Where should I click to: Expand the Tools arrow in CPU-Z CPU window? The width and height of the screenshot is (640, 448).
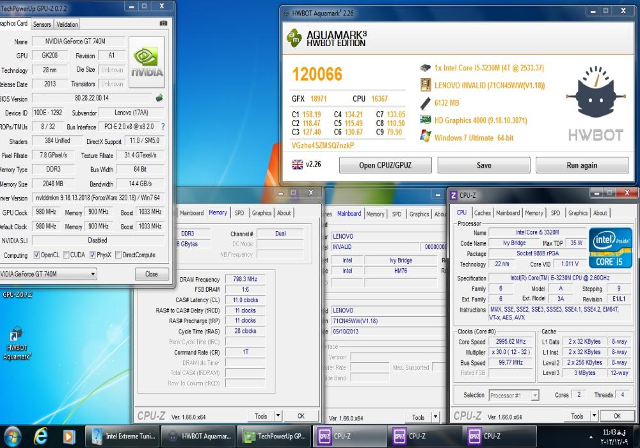[x=595, y=416]
